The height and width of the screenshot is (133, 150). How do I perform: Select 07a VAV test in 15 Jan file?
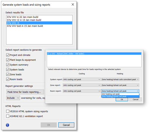click(x=39, y=26)
